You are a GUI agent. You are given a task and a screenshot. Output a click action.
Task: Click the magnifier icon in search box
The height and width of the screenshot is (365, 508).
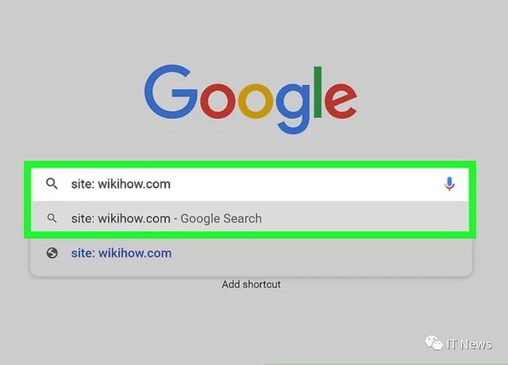(52, 183)
